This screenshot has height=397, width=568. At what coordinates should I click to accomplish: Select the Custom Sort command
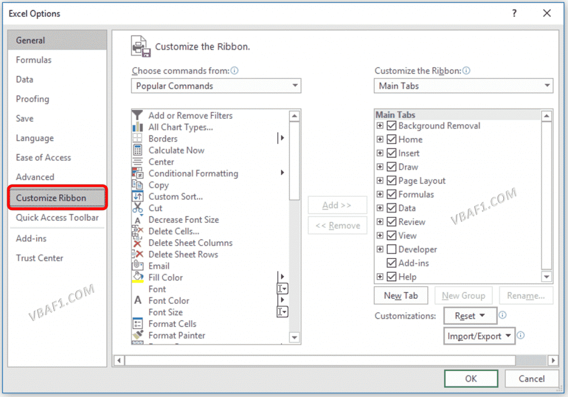176,196
